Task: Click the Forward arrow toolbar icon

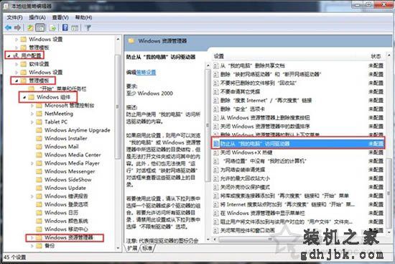Action: [x=17, y=27]
